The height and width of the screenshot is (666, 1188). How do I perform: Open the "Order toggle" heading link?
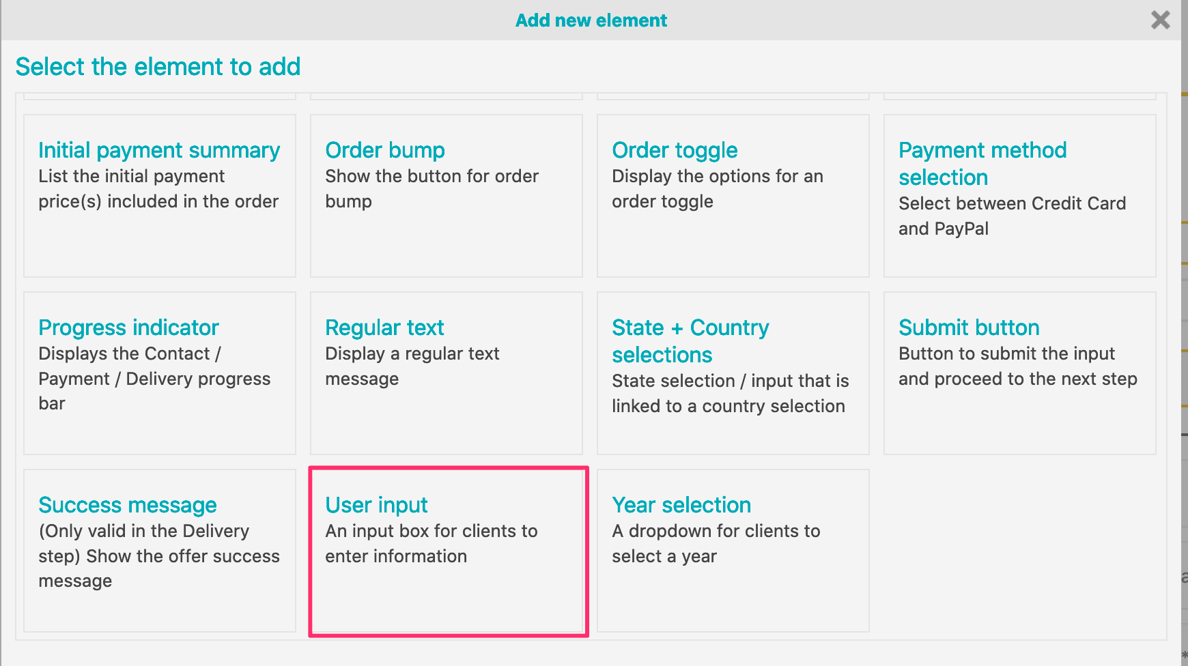(675, 150)
